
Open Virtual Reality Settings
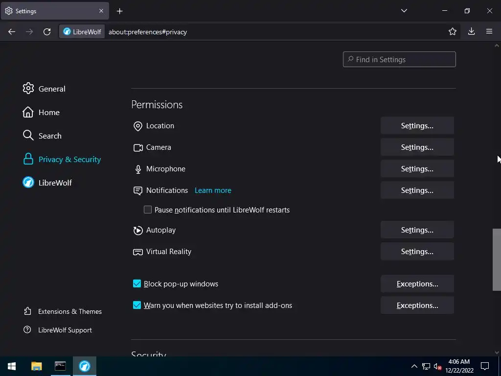pos(417,251)
